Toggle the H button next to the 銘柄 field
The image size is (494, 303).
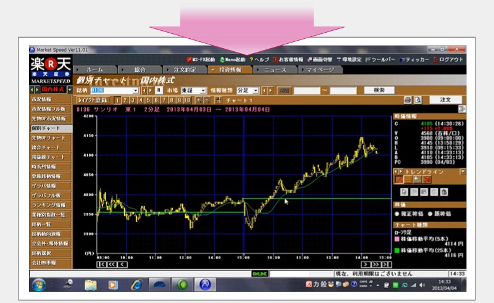click(159, 90)
